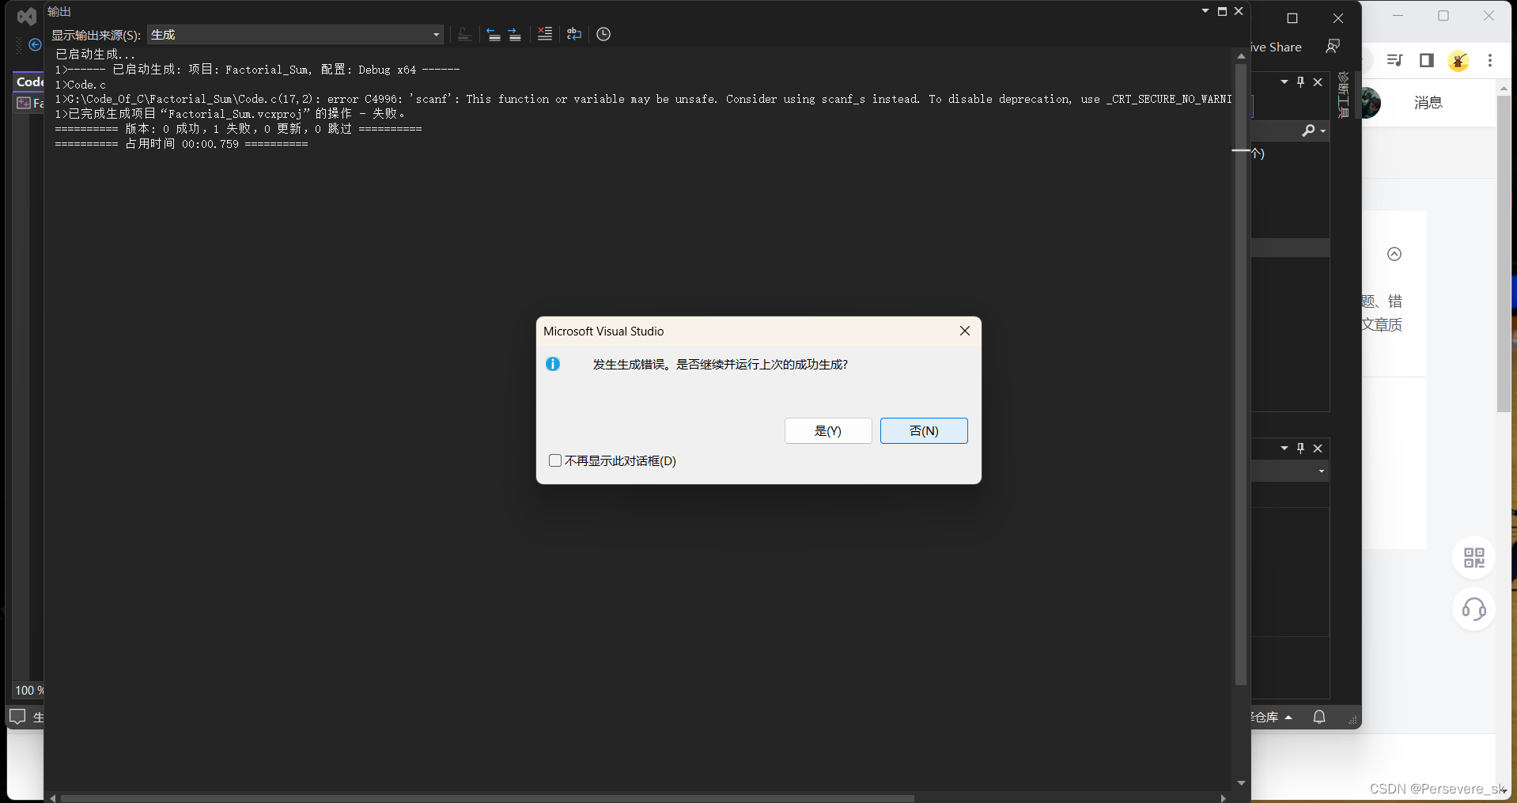Expand the 仓库 repository selector in status bar

[1270, 717]
